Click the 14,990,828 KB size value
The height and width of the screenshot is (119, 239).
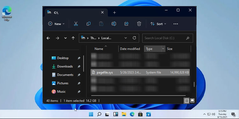pos(179,73)
